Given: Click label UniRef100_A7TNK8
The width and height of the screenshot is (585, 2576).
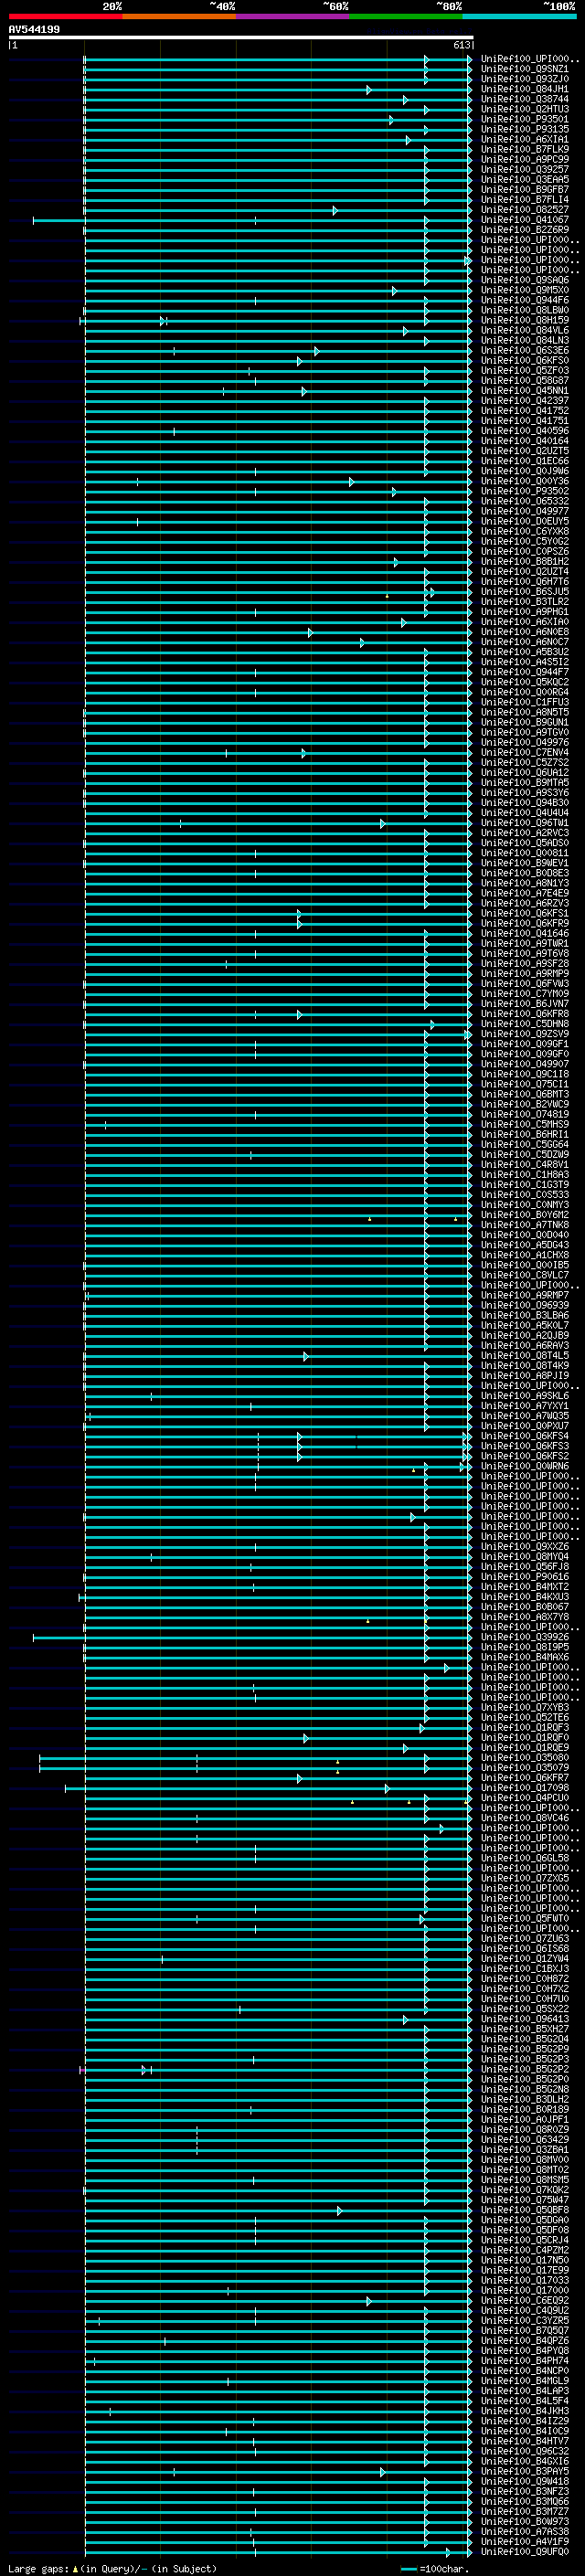Looking at the screenshot, I should (525, 1225).
